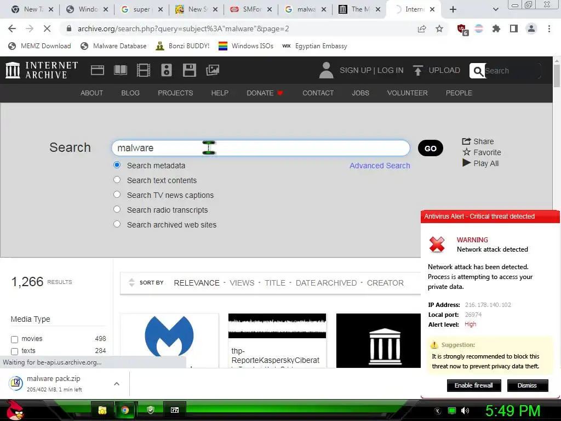Open the uBlock extension icon
This screenshot has height=421, width=561.
pyautogui.click(x=462, y=30)
